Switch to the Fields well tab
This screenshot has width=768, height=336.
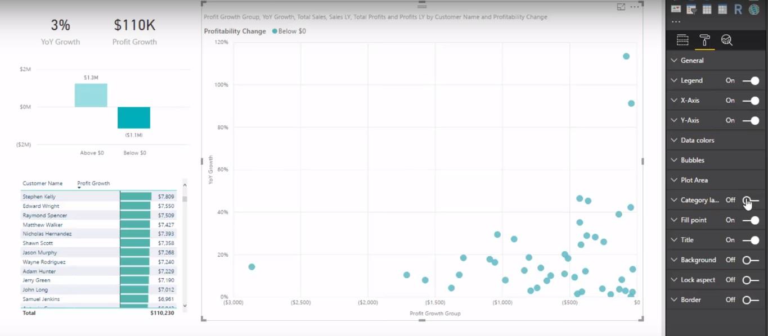tap(682, 40)
